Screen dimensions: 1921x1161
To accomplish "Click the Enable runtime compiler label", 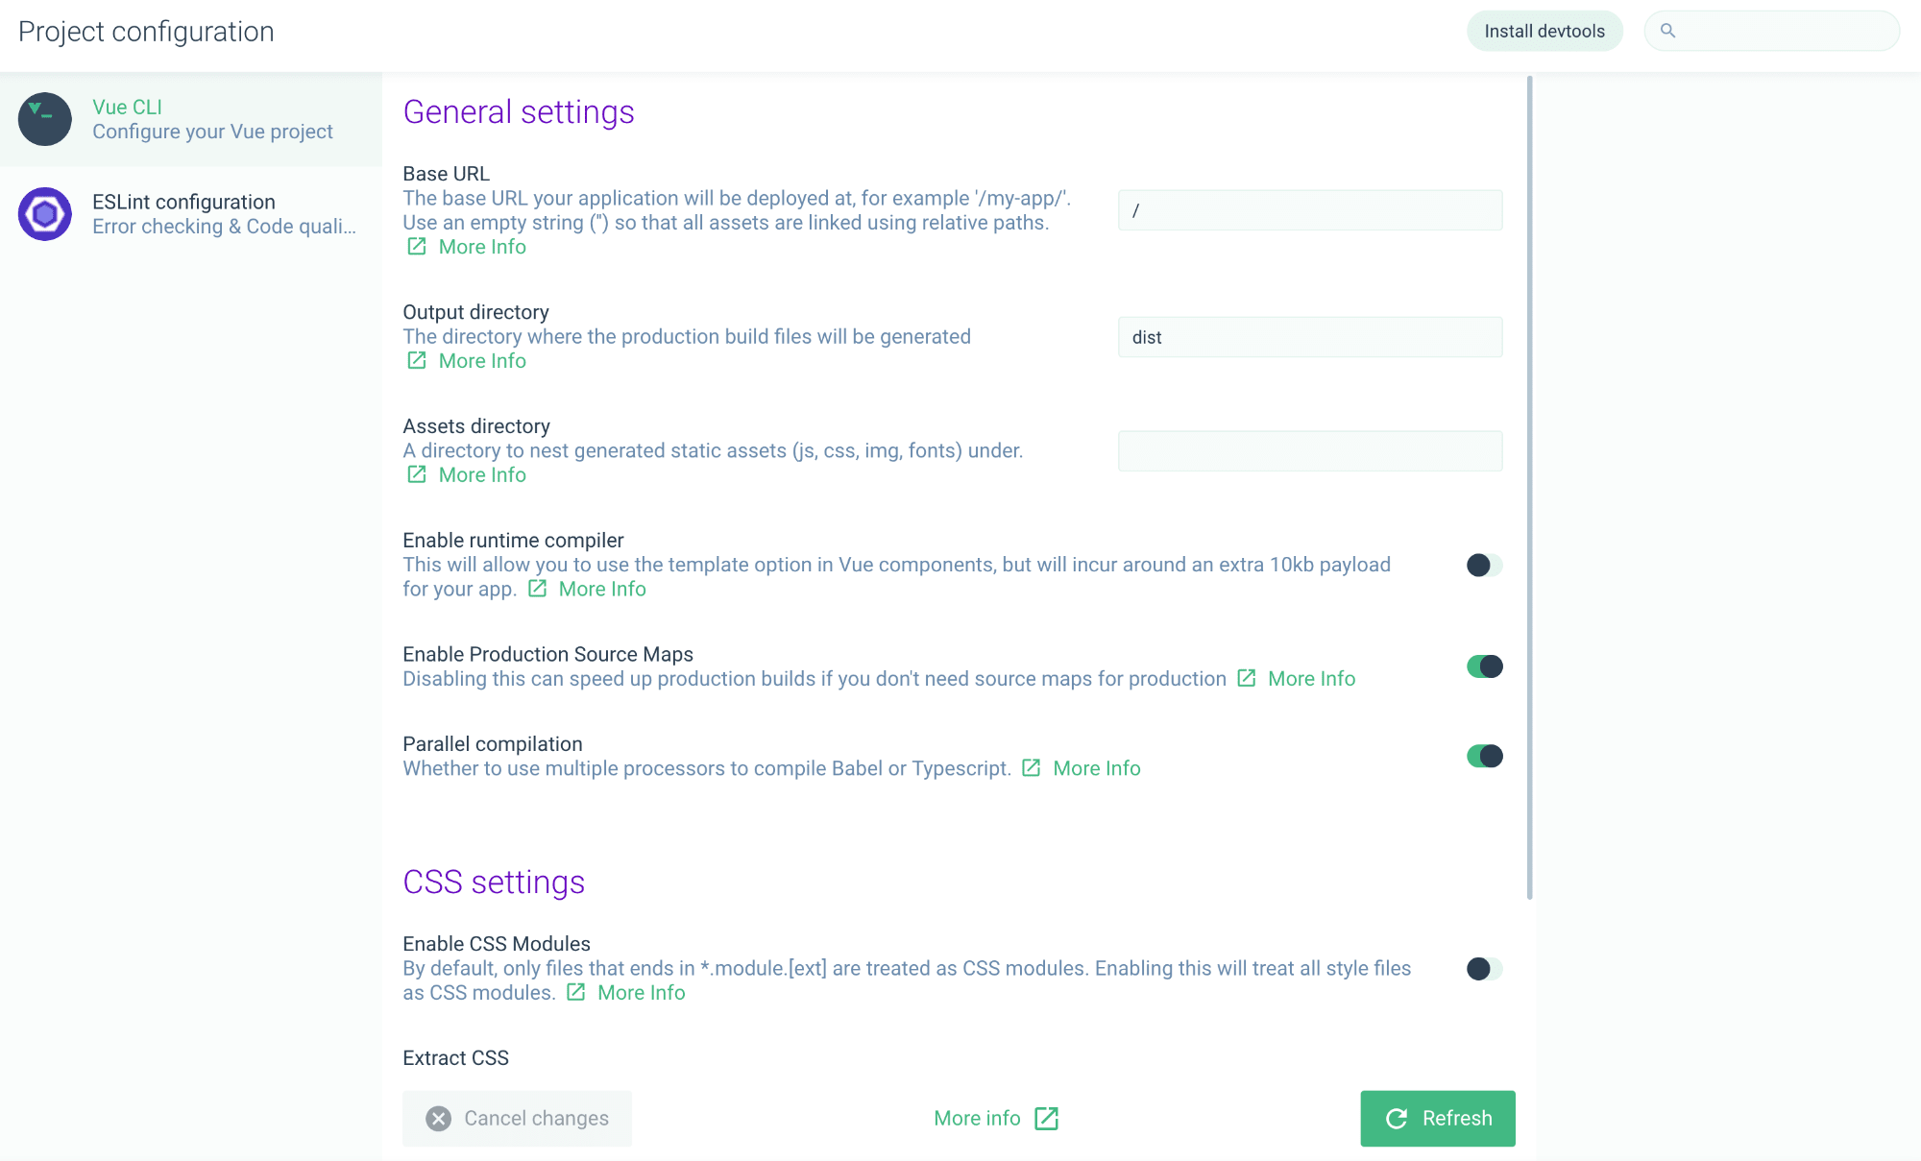I will point(513,541).
